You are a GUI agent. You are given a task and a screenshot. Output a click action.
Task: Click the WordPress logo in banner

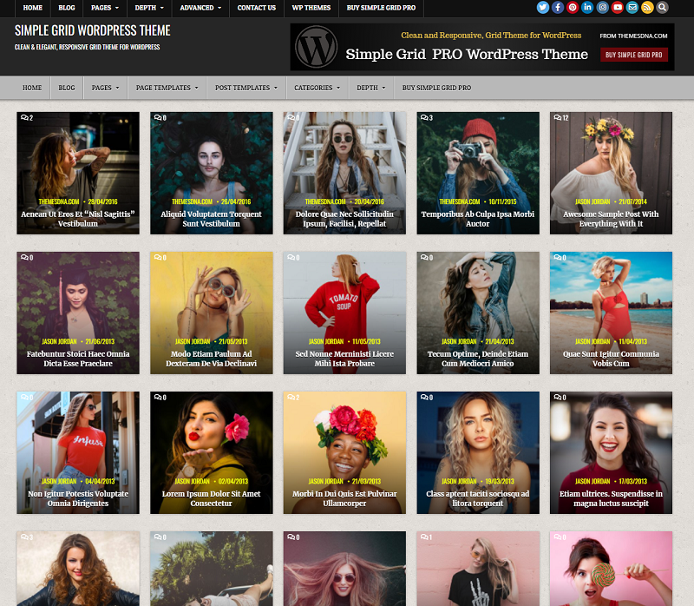coord(316,47)
